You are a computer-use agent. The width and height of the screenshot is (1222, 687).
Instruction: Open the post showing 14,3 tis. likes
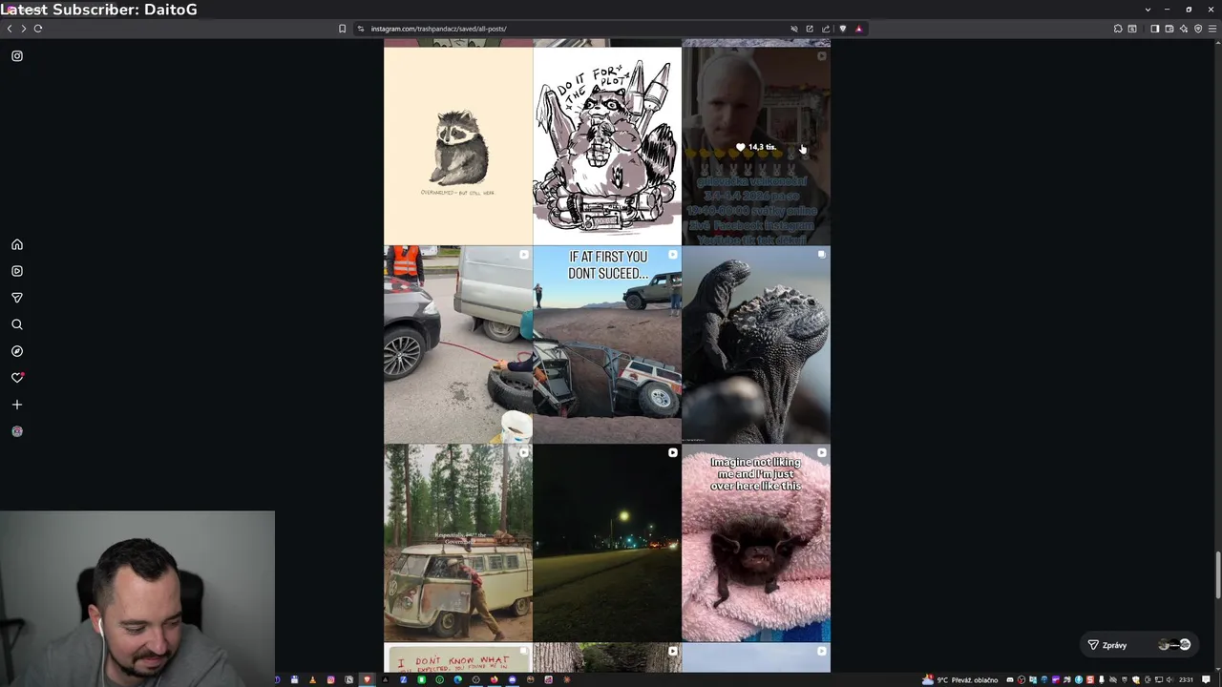pos(756,146)
